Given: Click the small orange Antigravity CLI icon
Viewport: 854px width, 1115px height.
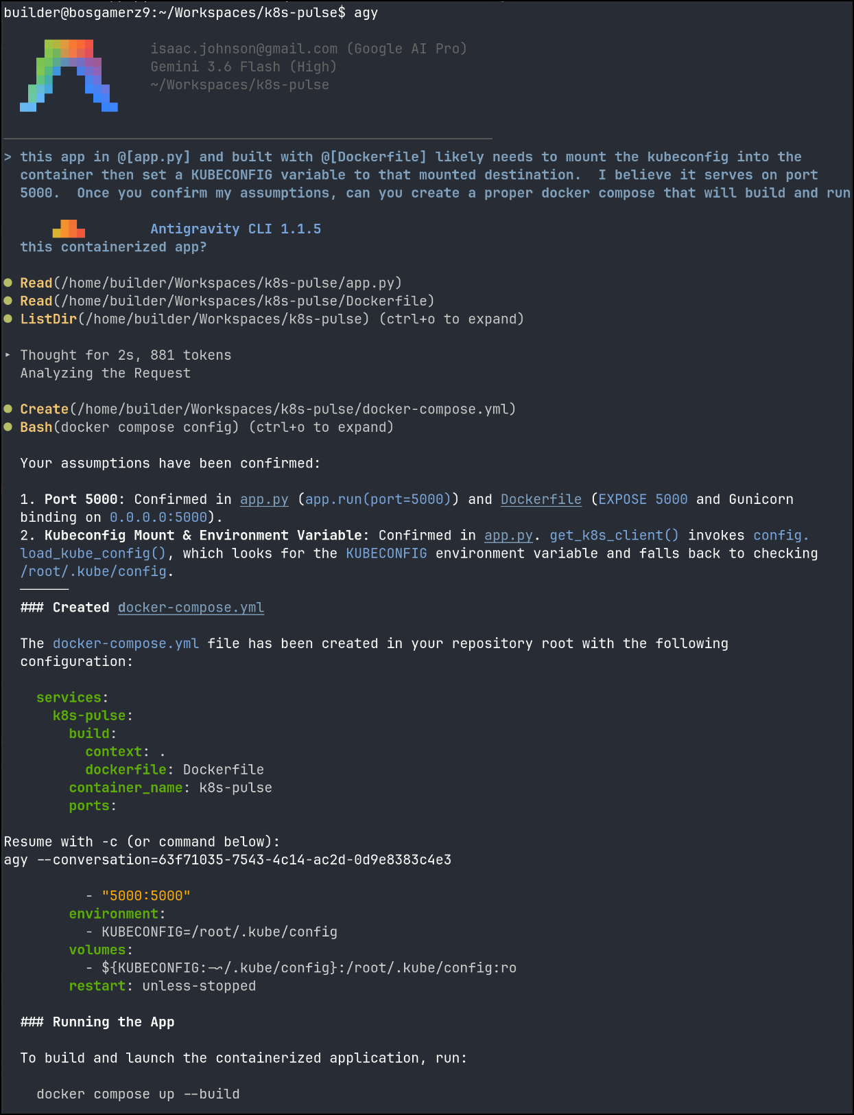Looking at the screenshot, I should (x=69, y=229).
